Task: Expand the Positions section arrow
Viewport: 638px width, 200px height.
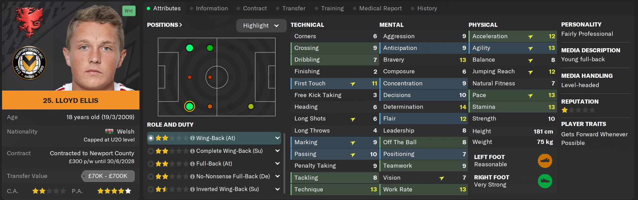Action: tap(181, 25)
